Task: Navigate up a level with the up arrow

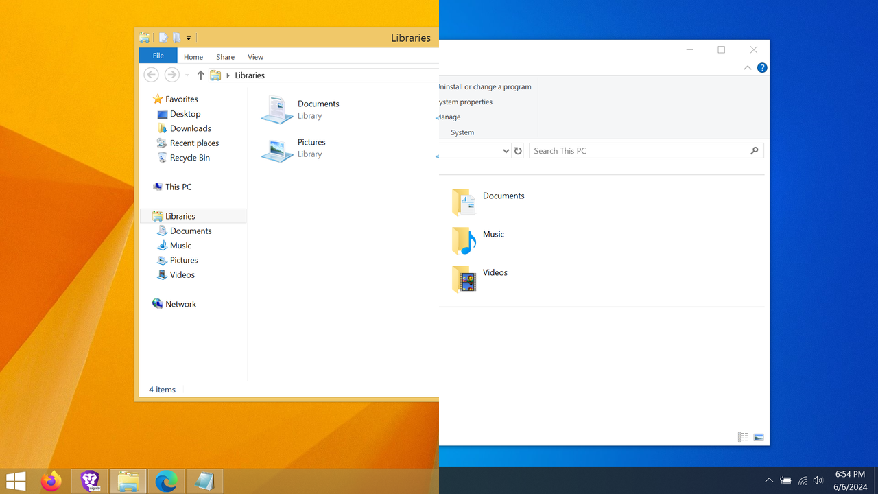Action: [200, 75]
